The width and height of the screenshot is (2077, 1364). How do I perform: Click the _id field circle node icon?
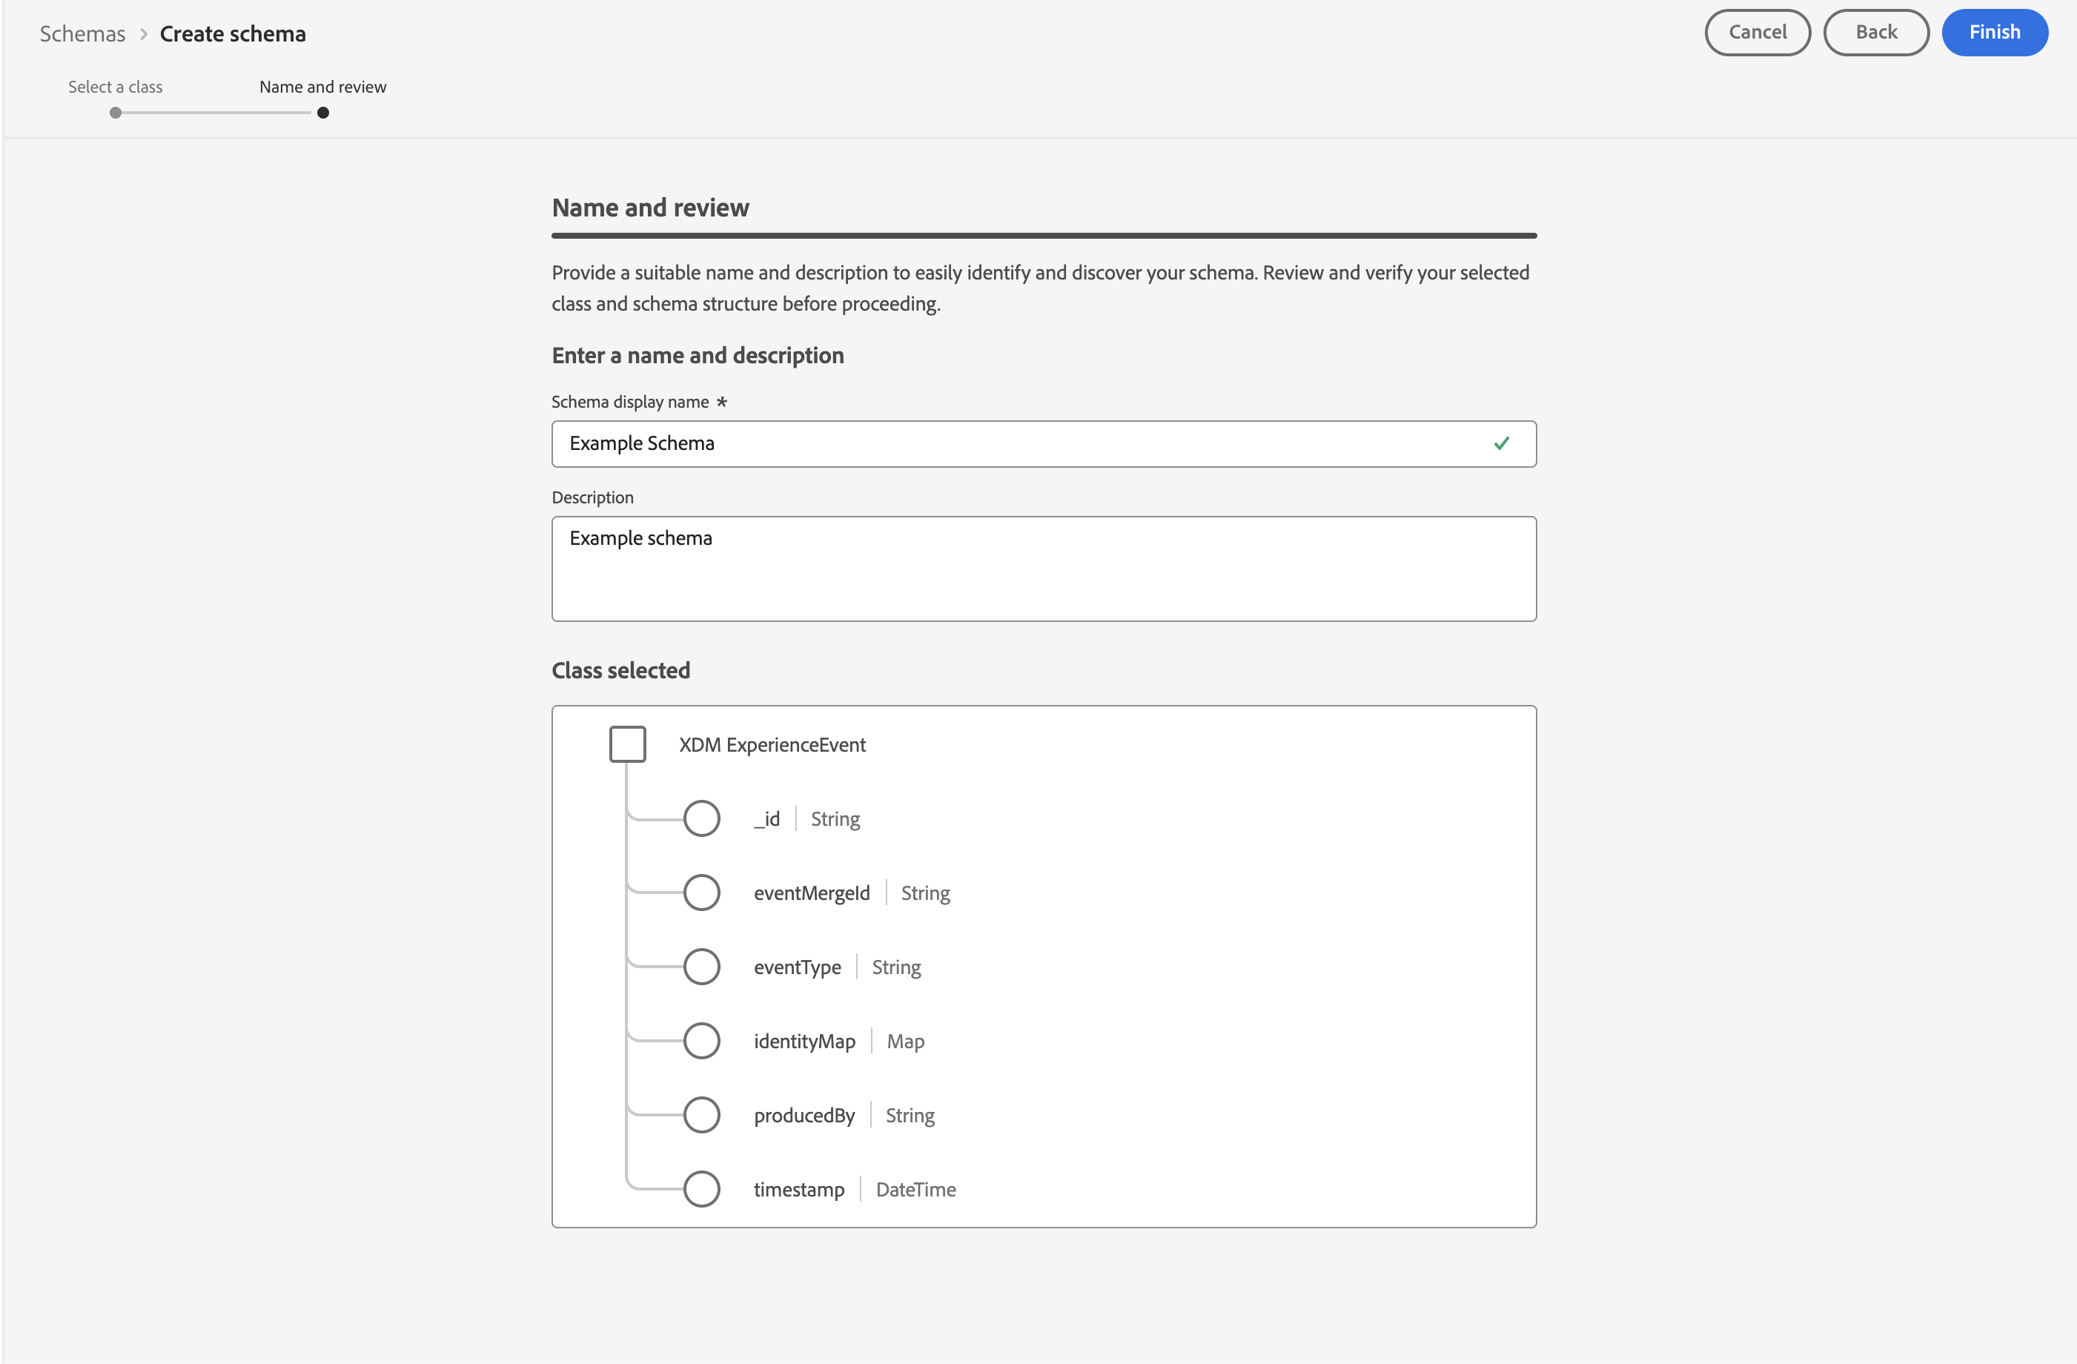[702, 818]
